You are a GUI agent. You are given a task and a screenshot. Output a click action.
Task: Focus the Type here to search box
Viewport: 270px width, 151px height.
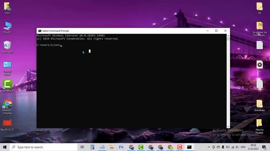pos(43,147)
